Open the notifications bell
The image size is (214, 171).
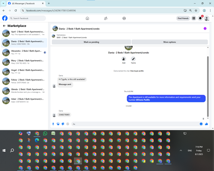(200, 18)
